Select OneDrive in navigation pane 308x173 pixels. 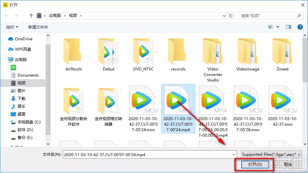(x=20, y=39)
